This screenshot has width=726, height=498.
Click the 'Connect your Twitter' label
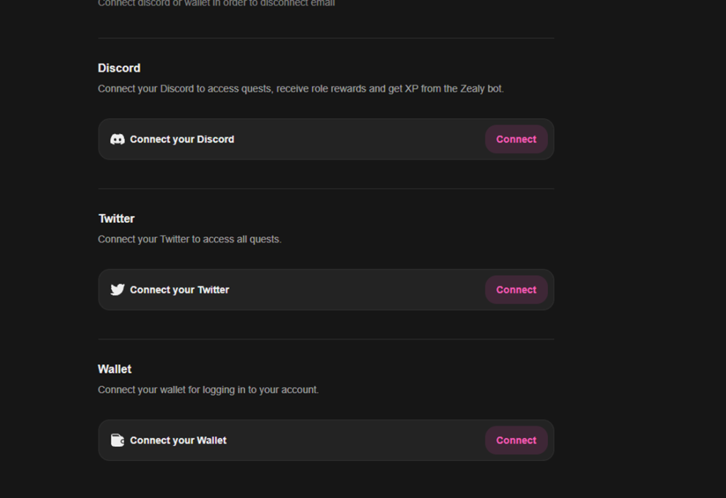point(179,290)
